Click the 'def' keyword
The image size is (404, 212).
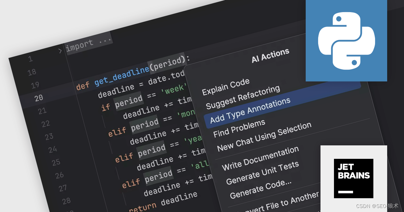[x=83, y=85]
